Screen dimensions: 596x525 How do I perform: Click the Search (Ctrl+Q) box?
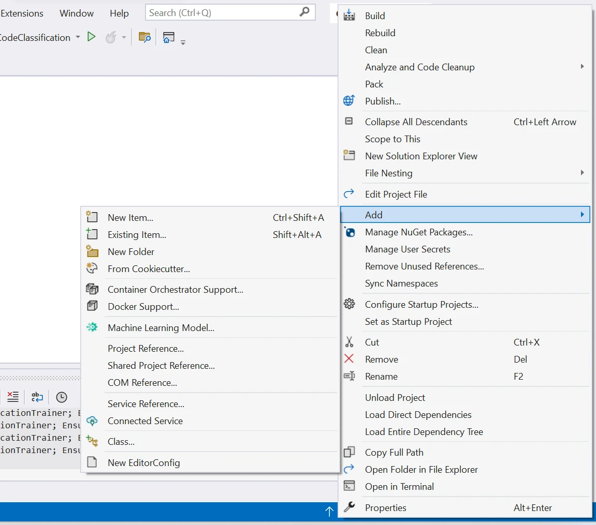[x=223, y=13]
